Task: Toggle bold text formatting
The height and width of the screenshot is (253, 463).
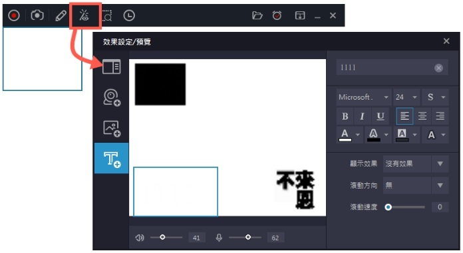Action: [345, 116]
